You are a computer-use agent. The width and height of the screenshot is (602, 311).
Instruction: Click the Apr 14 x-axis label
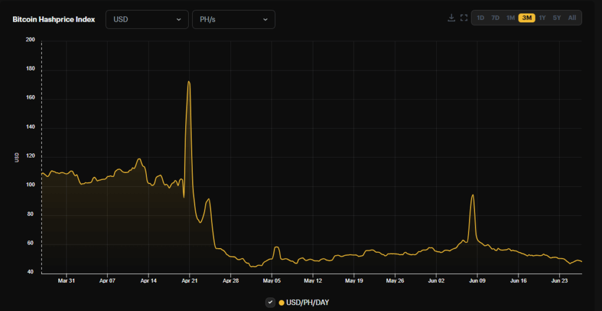[149, 280]
